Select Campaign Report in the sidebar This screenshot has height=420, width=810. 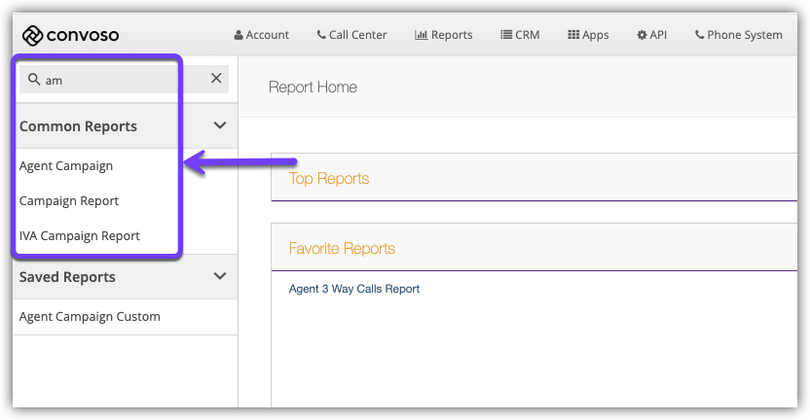pos(69,201)
